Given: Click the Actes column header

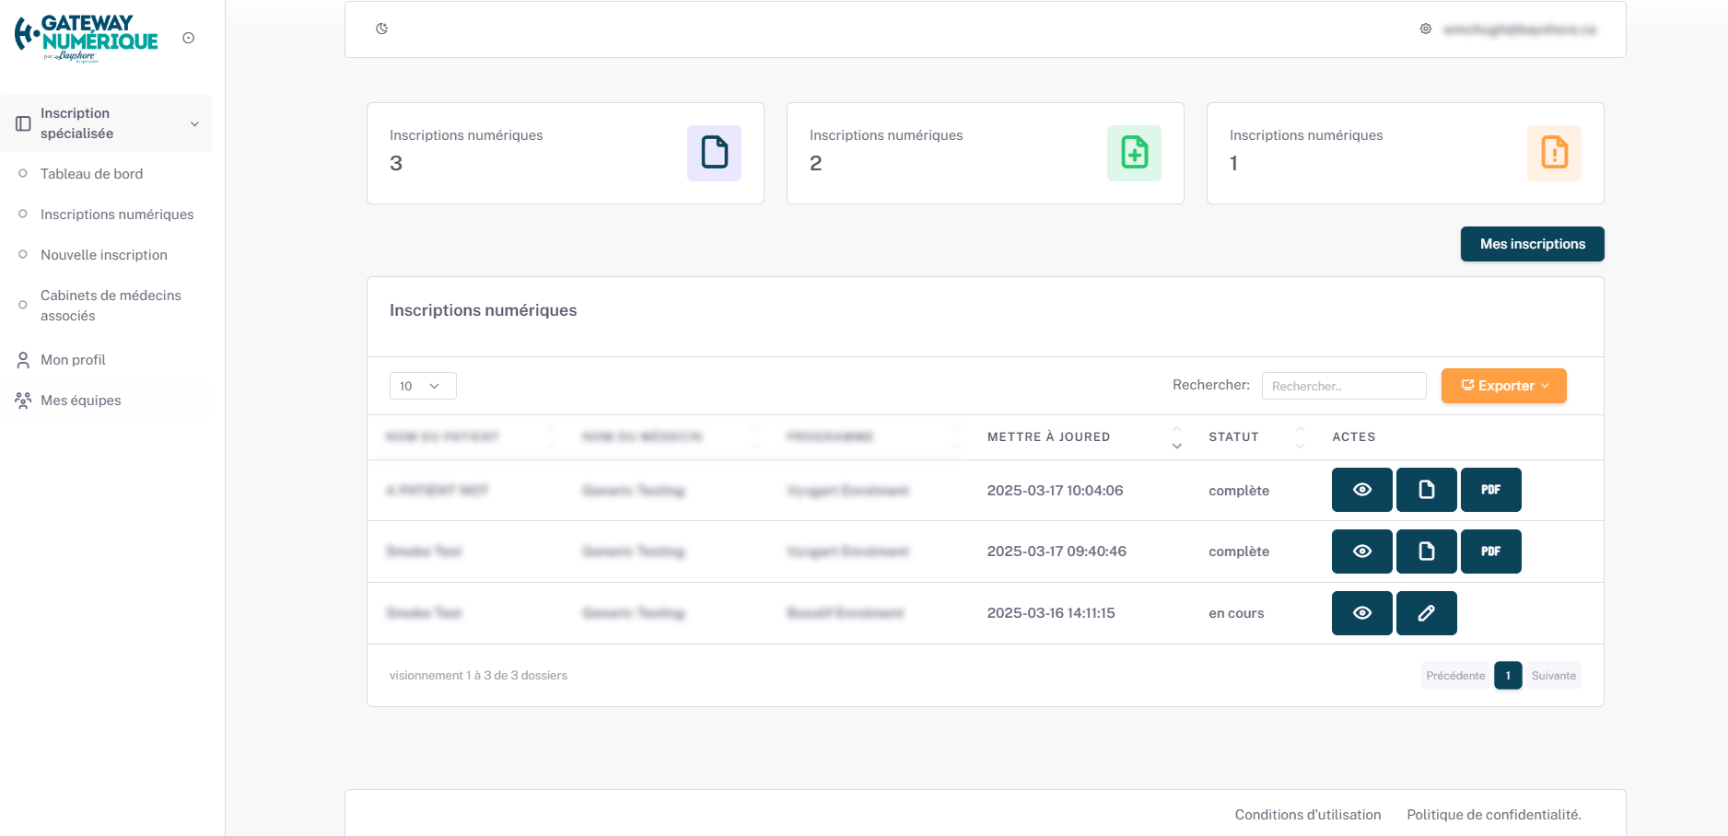Looking at the screenshot, I should (x=1353, y=437).
